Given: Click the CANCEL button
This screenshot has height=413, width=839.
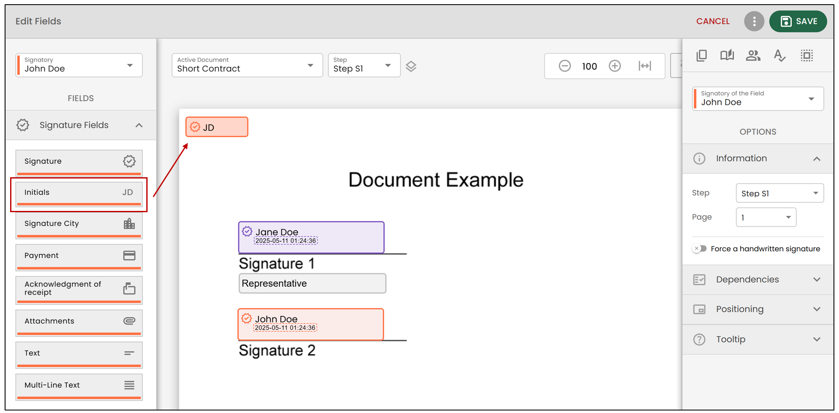Looking at the screenshot, I should [713, 21].
